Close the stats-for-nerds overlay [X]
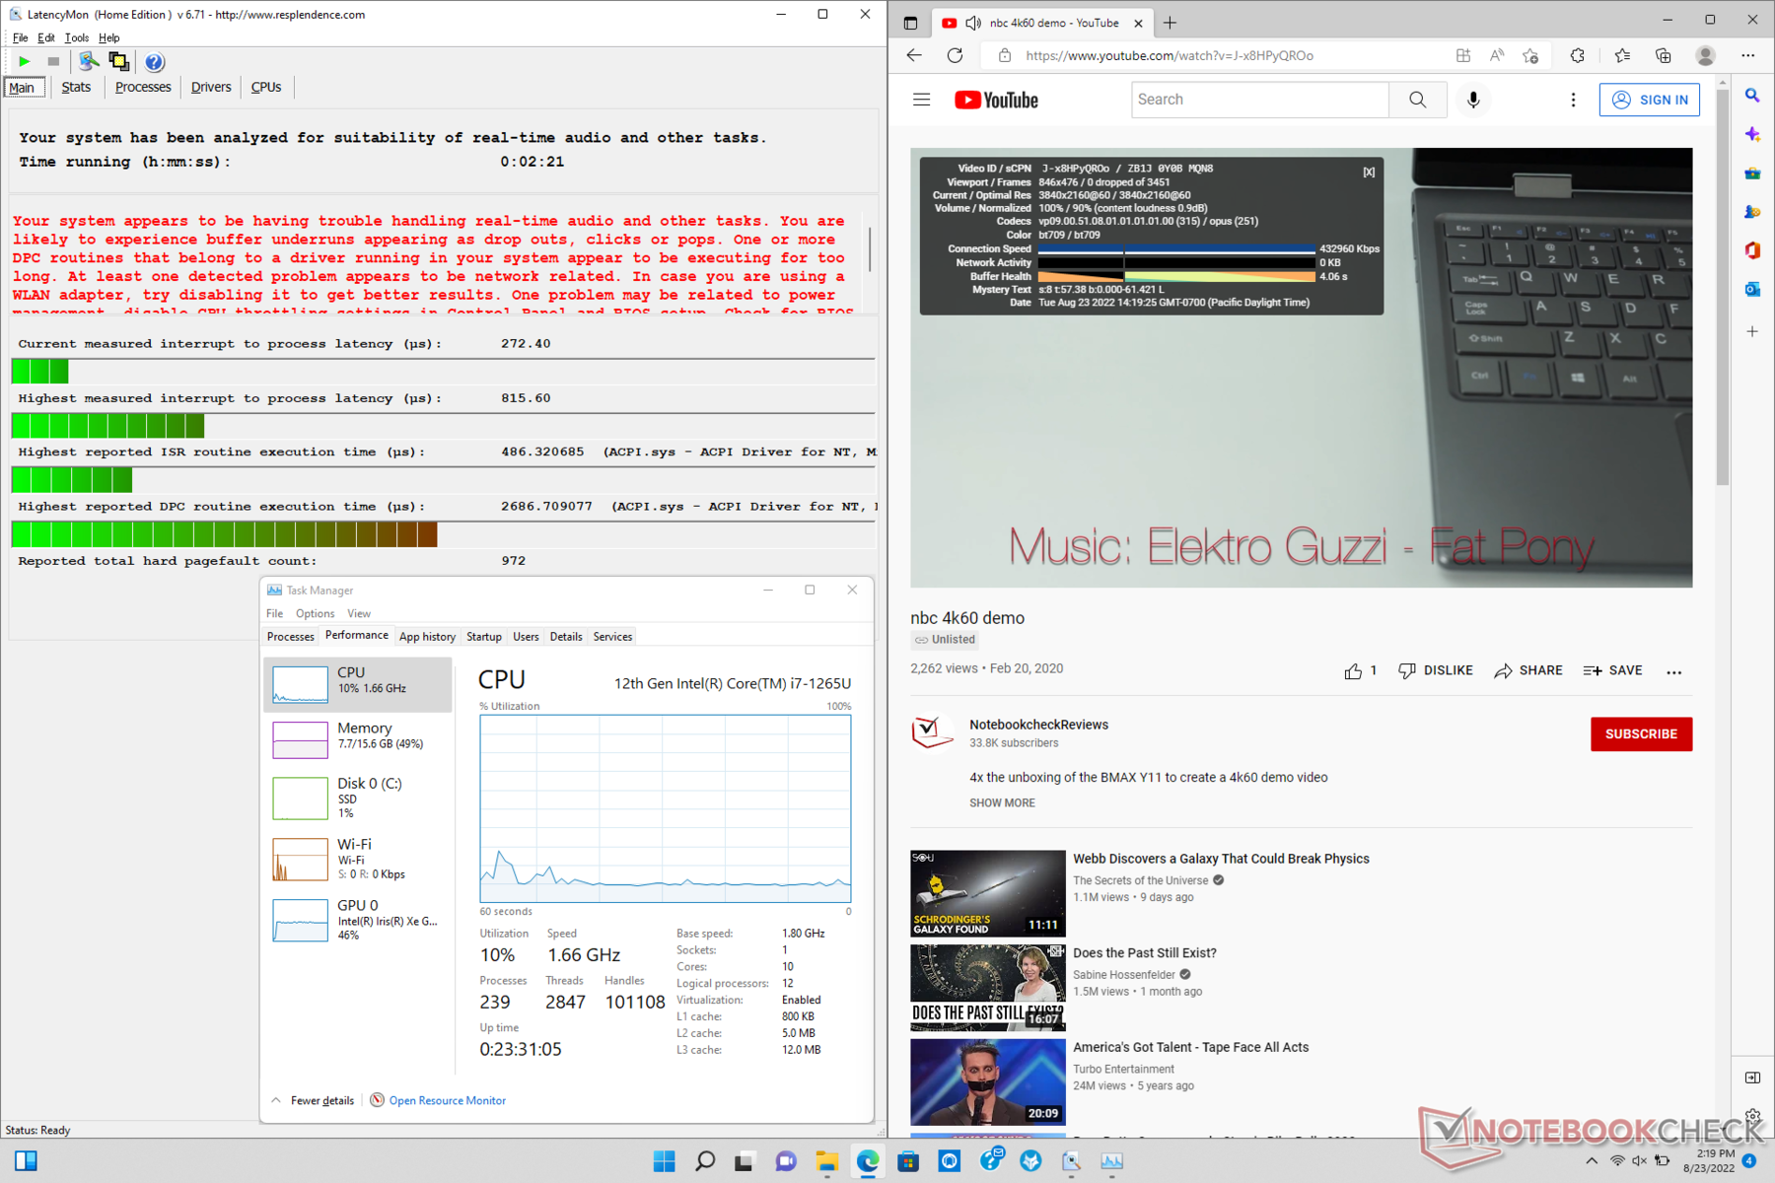The width and height of the screenshot is (1775, 1183). click(1369, 172)
